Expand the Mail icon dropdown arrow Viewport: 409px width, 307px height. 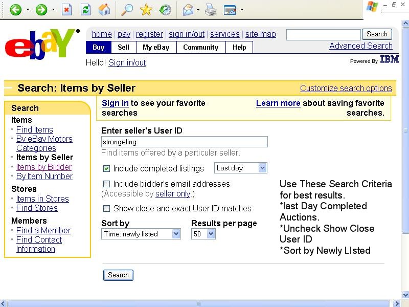point(198,10)
